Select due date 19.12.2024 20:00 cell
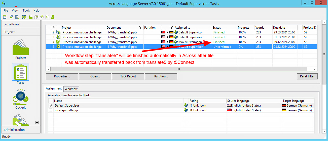The height and width of the screenshot is (141, 328). [285, 42]
